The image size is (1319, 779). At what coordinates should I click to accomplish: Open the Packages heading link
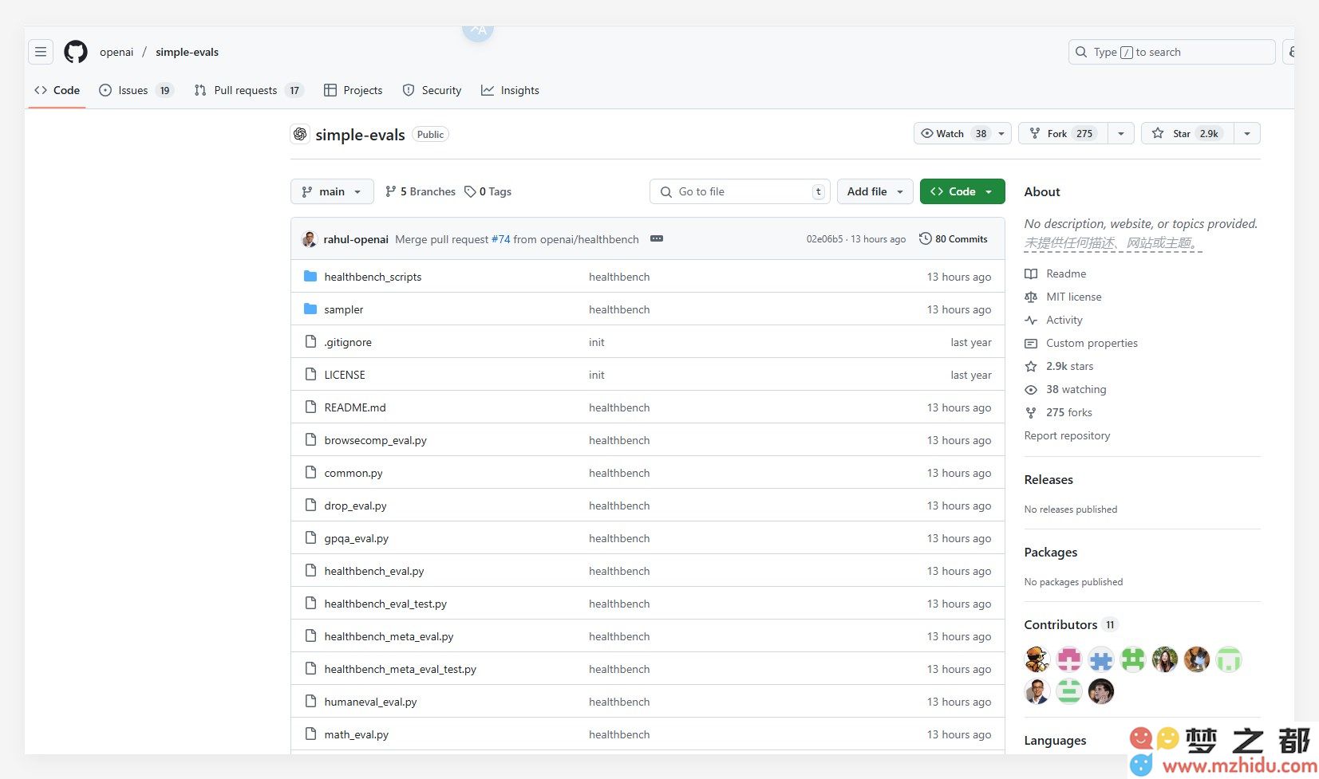tap(1051, 552)
